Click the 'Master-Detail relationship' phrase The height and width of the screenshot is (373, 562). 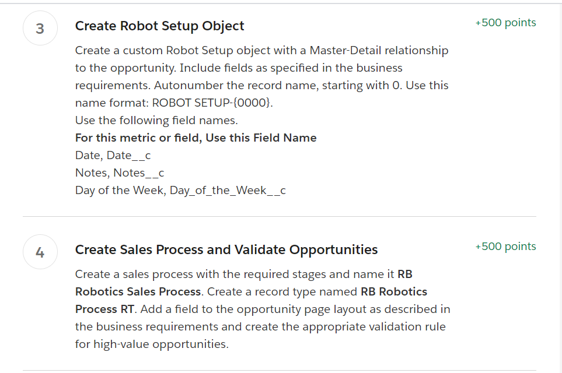379,51
